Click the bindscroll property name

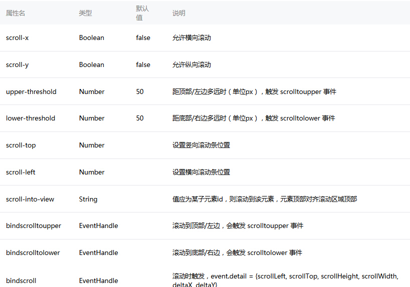[x=21, y=280]
